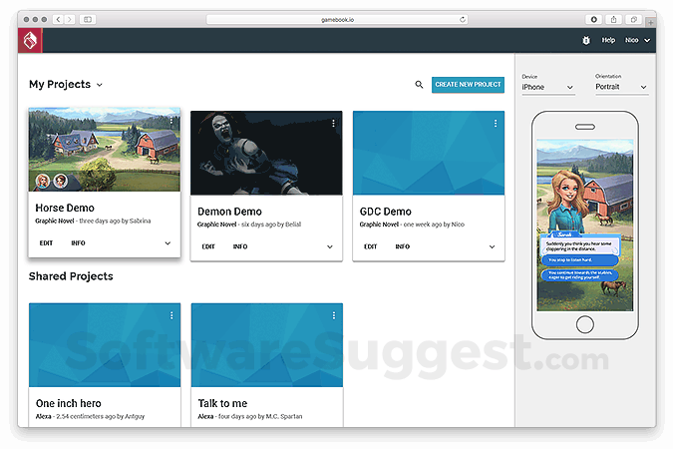Expand the Horse Demo card chevron
673x449 pixels.
tap(168, 243)
